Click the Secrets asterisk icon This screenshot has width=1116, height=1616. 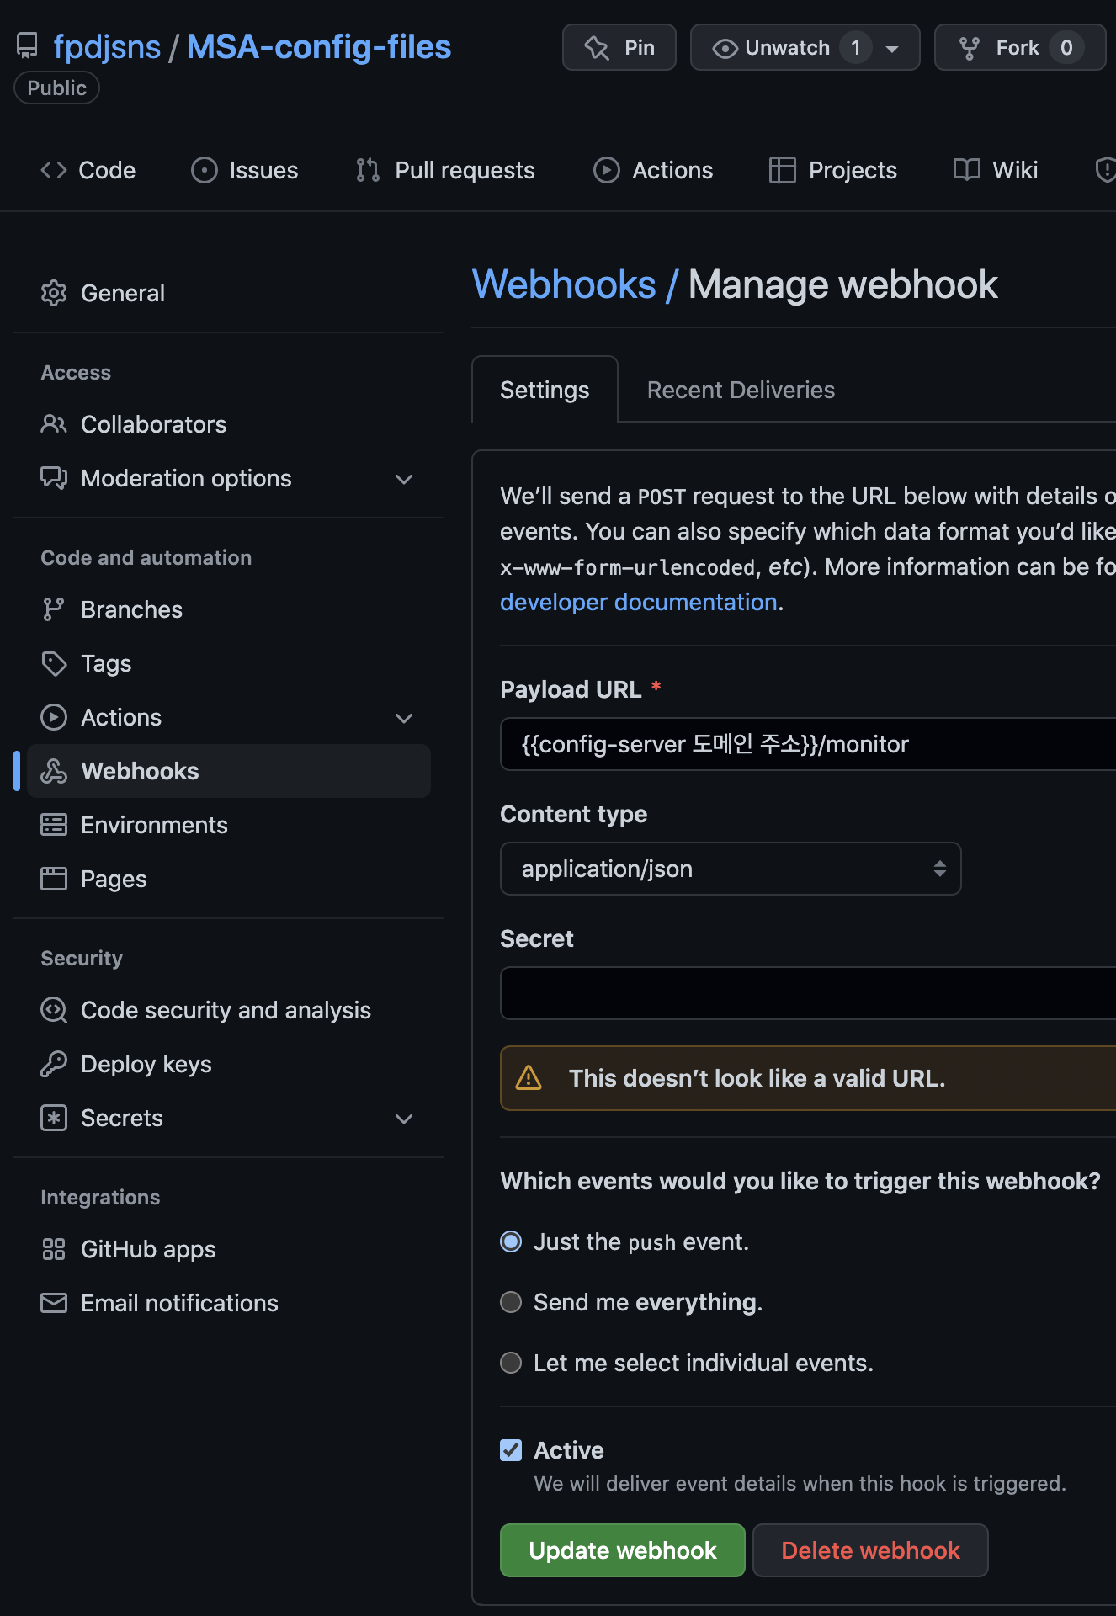click(54, 1118)
